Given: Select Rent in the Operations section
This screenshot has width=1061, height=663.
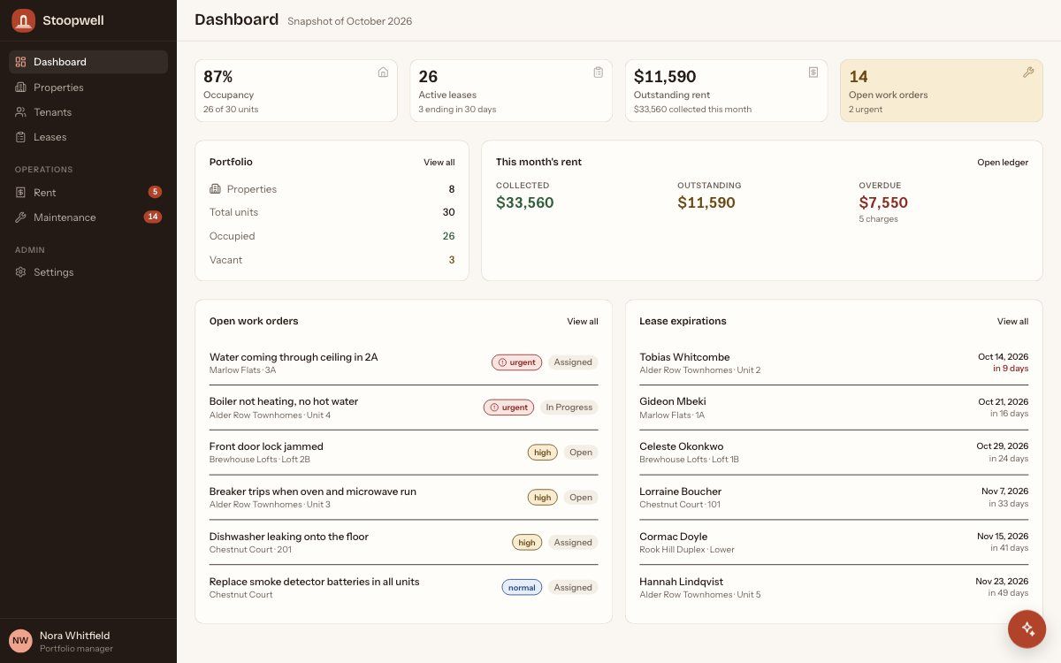Looking at the screenshot, I should click(x=88, y=193).
